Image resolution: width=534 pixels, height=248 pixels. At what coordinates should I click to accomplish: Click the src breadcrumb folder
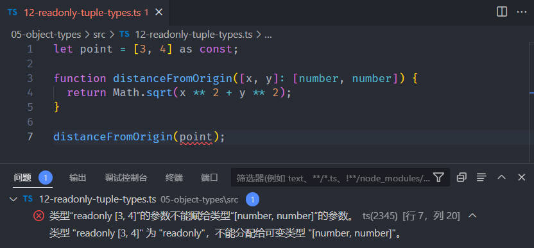coord(99,35)
